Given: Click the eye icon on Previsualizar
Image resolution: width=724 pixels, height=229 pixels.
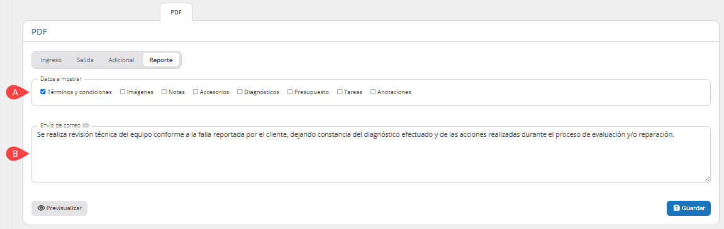Looking at the screenshot, I should 41,208.
